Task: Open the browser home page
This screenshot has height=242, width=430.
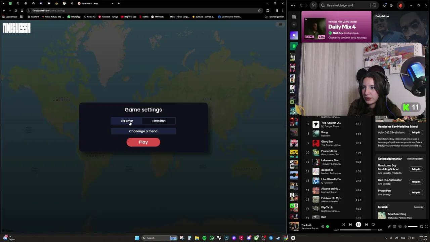Action: (22, 10)
